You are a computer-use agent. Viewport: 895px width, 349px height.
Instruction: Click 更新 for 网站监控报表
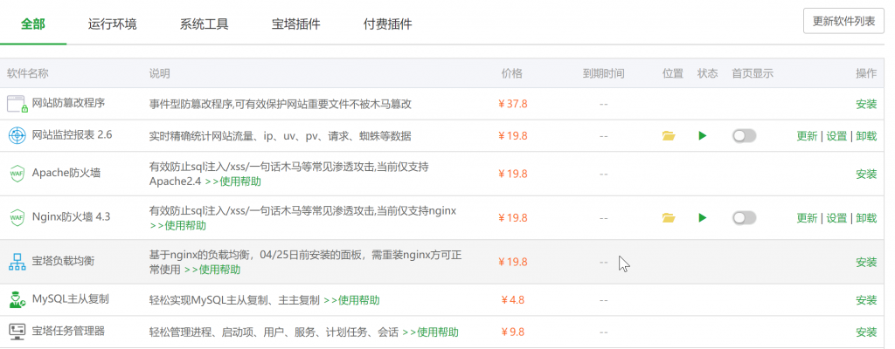tap(807, 136)
